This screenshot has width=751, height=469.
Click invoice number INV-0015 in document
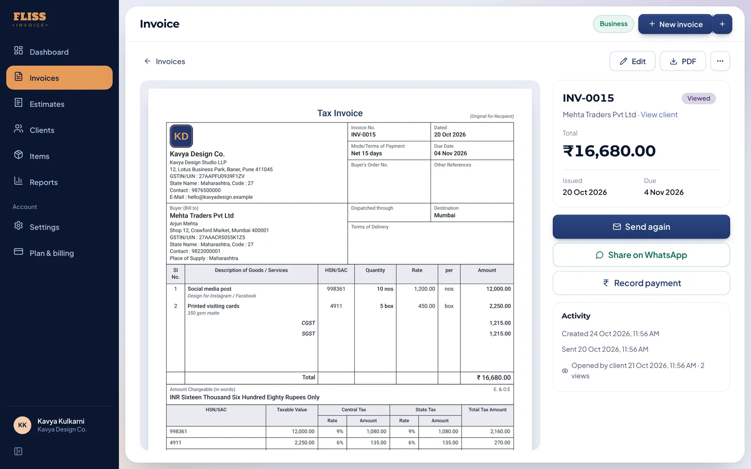[363, 135]
